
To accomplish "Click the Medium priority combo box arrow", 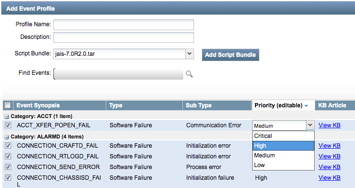I will (x=310, y=125).
